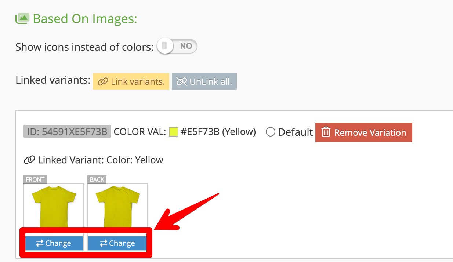Click the chain icon beside Linked Variant text

tap(29, 160)
